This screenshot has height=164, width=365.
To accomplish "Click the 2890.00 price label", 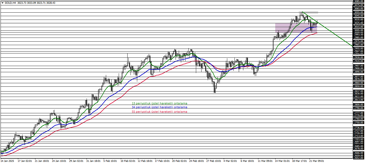I will coord(358,72).
